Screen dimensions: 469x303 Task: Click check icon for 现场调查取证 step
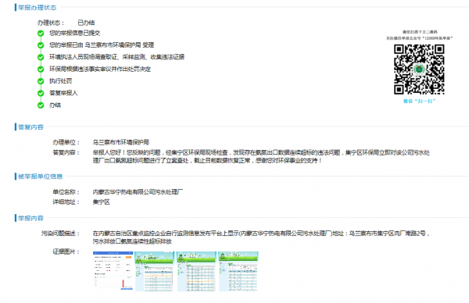tap(41, 57)
